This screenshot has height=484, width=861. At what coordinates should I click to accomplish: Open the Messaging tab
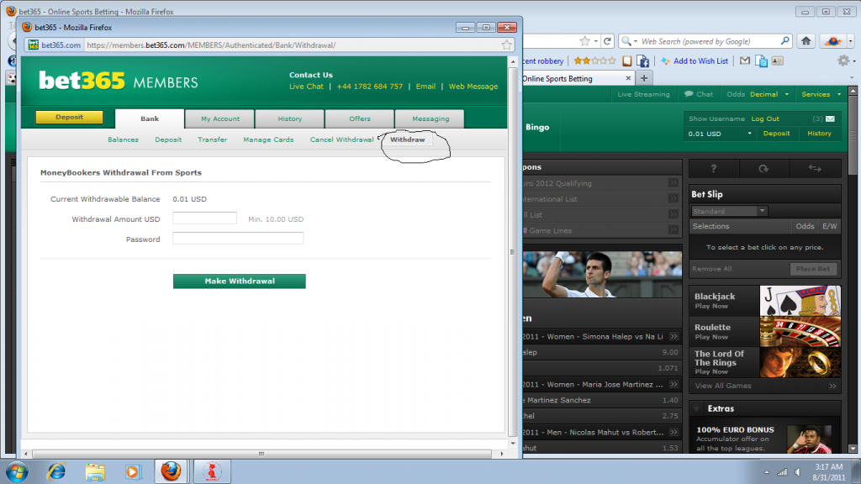coord(430,118)
